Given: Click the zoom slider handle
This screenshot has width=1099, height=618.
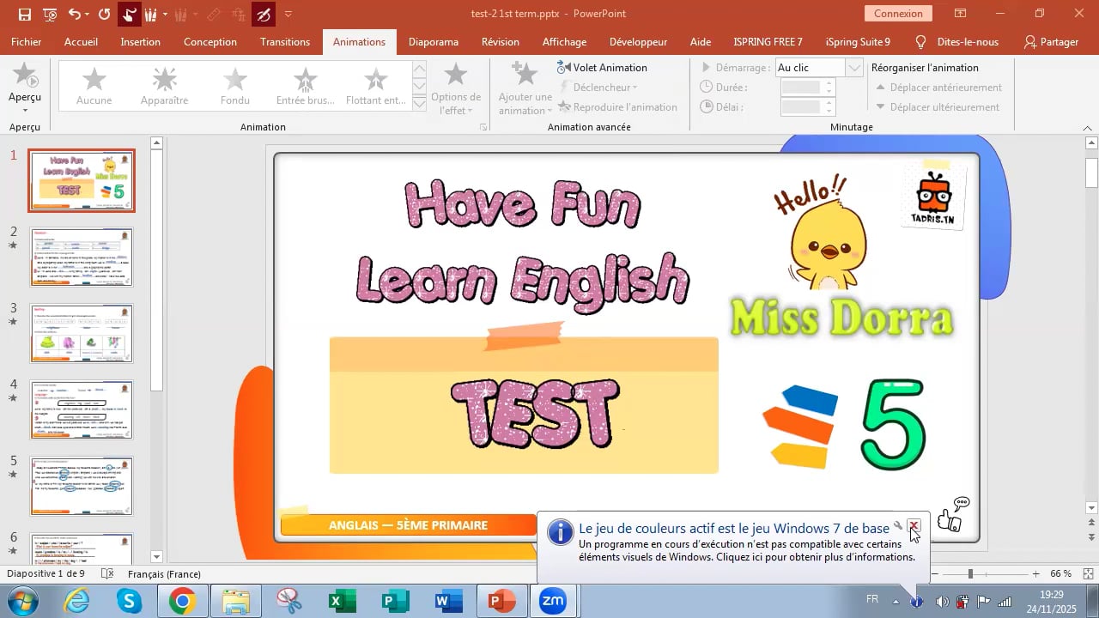Looking at the screenshot, I should coord(970,573).
